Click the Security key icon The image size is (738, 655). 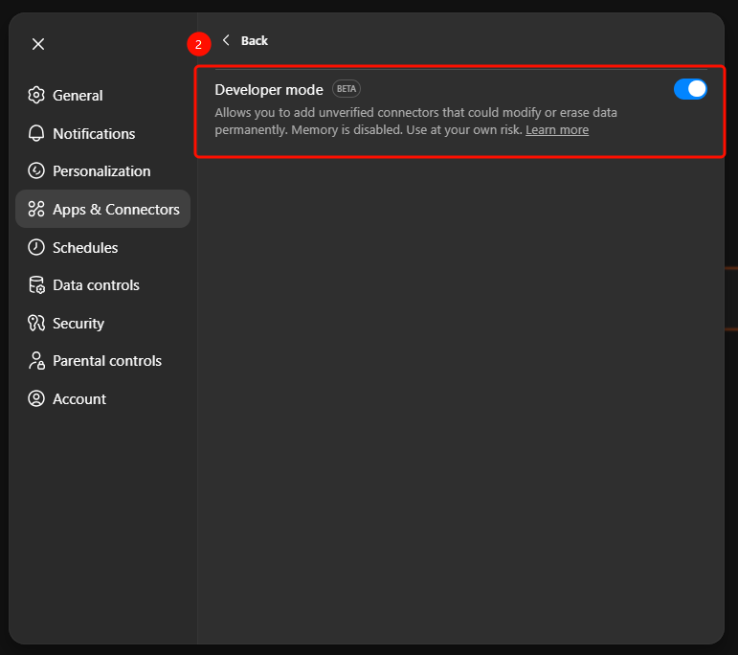[x=36, y=324]
